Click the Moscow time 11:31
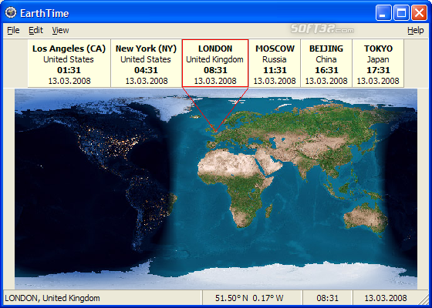Screen dimensions: 432x308 click(x=275, y=70)
